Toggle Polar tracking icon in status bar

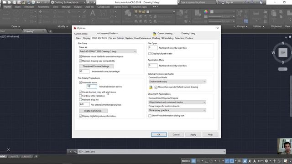pyautogui.click(x=211, y=161)
